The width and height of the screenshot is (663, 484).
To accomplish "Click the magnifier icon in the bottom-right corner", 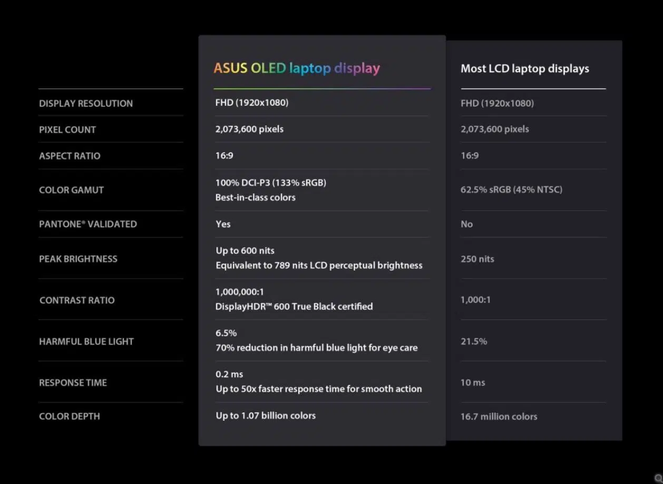I will [658, 478].
